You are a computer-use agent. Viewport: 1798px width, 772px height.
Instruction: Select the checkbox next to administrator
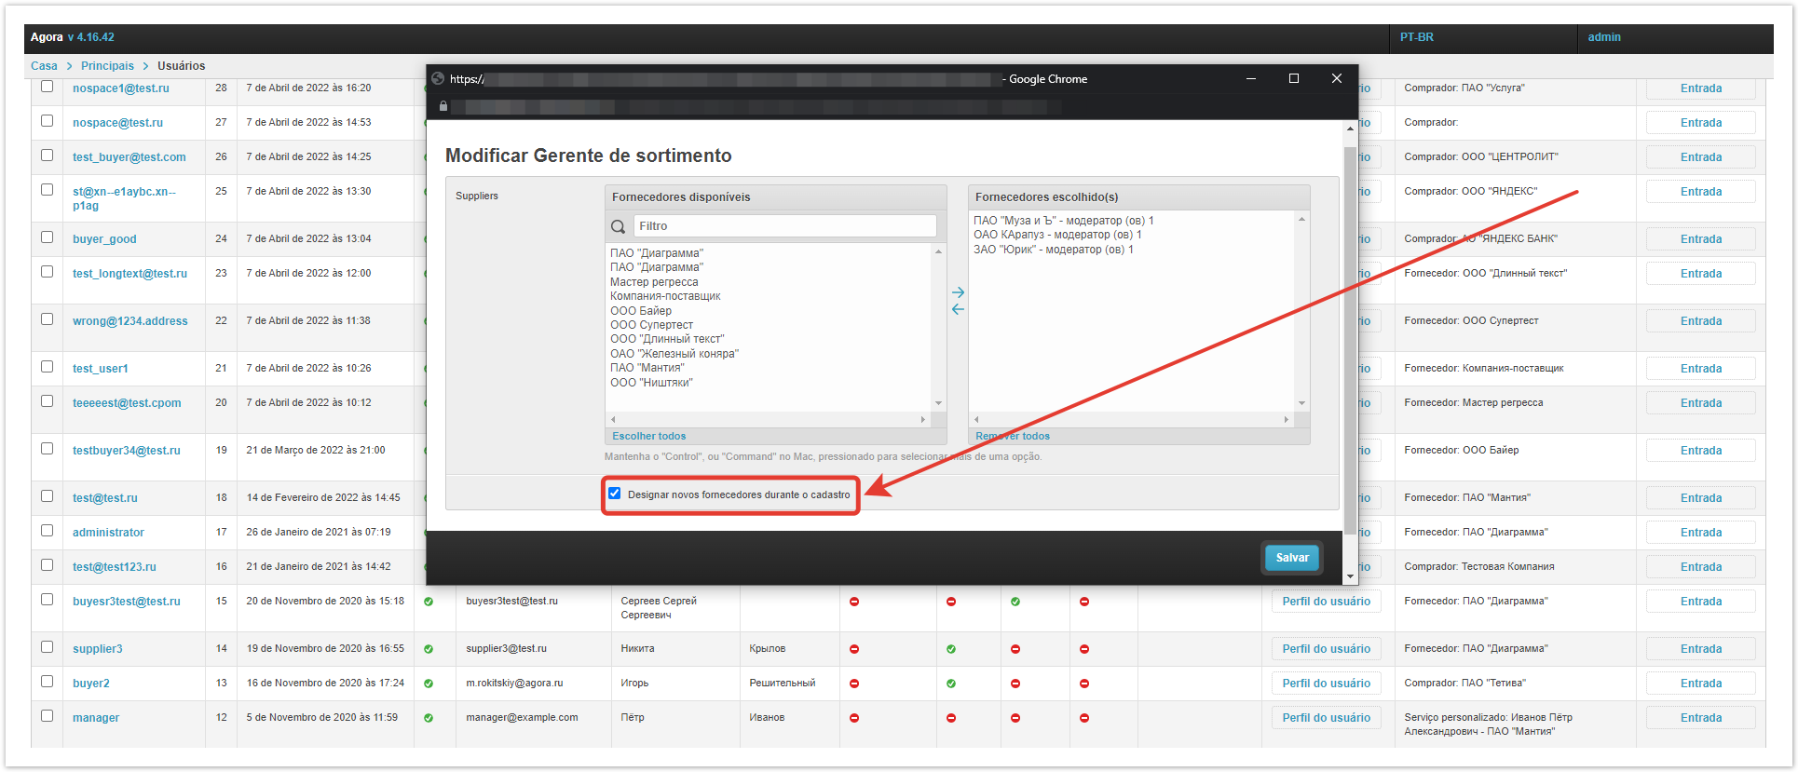point(48,531)
